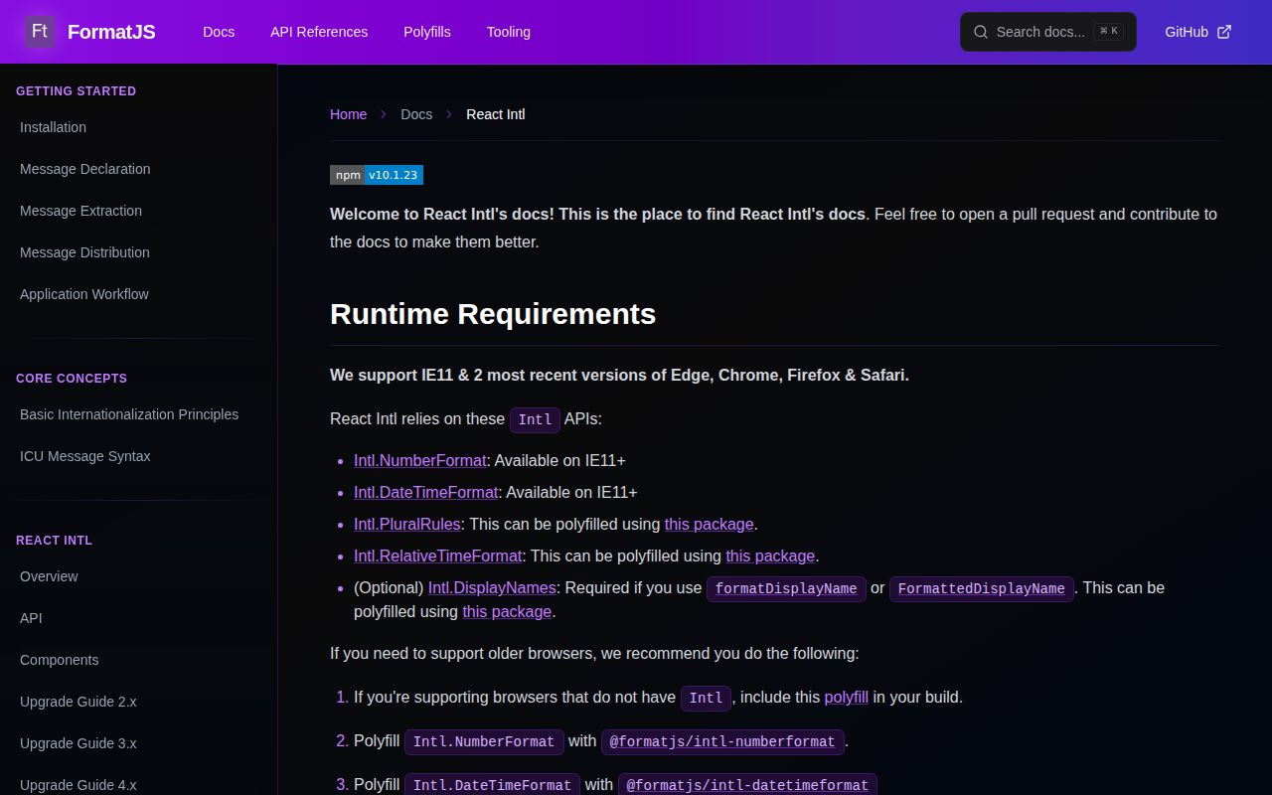Click the Runtime Requirements heading
The width and height of the screenshot is (1272, 795).
493,314
